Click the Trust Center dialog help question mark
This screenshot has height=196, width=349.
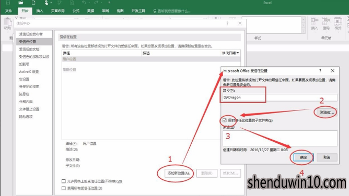tap(227, 23)
